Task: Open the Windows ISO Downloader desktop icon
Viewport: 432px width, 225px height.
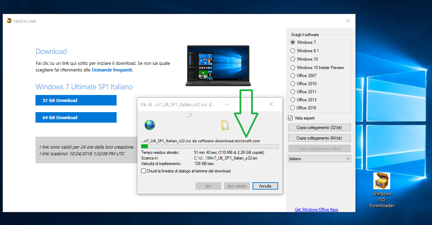Action: [382, 190]
